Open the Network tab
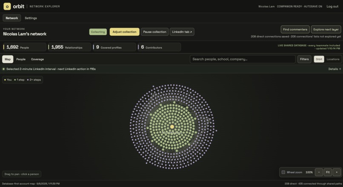Image resolution: width=343 pixels, height=187 pixels. coord(12,18)
